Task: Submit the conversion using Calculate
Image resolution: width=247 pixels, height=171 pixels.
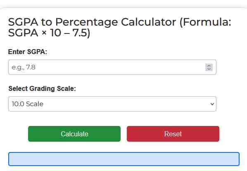Action: [74, 134]
